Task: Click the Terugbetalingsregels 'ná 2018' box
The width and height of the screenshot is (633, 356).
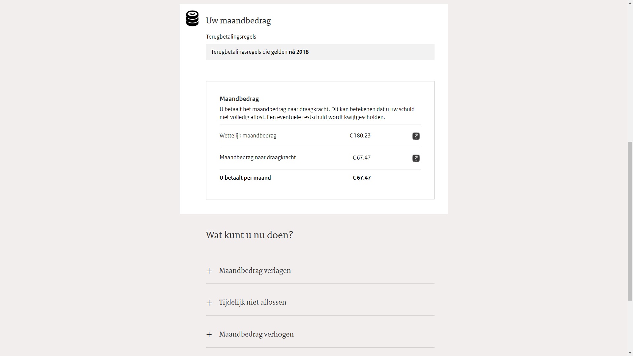Action: point(320,52)
